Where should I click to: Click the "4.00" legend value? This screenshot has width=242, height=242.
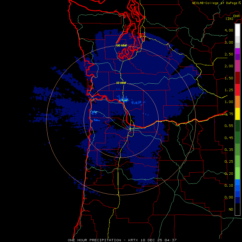tap(229, 30)
